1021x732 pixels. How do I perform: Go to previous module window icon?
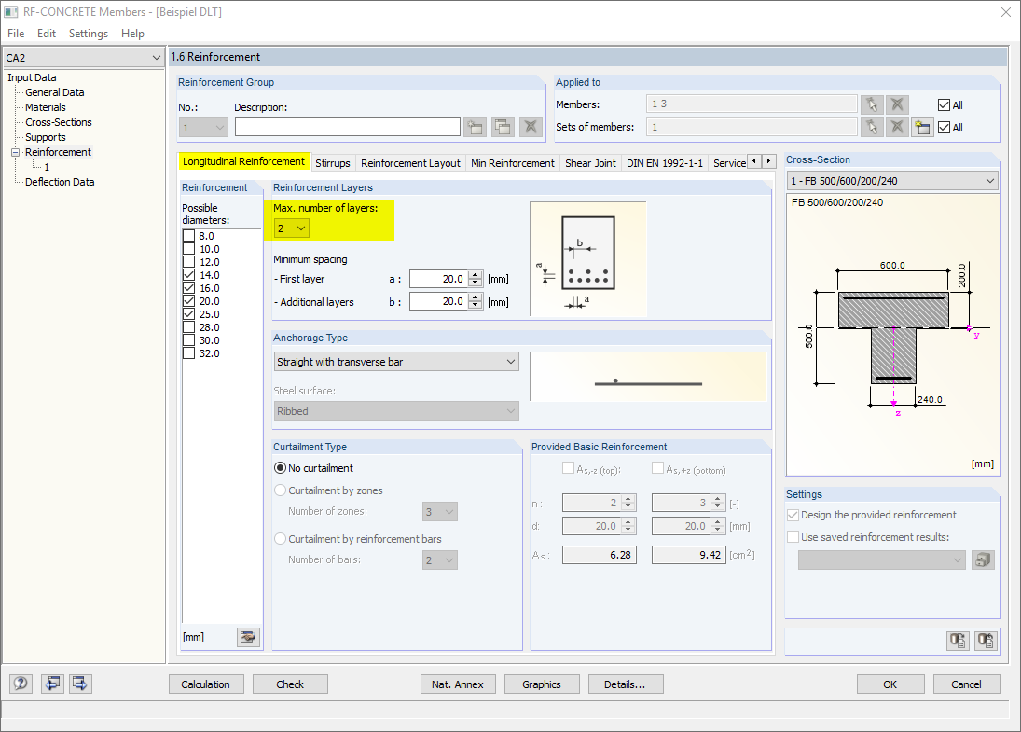click(x=52, y=684)
